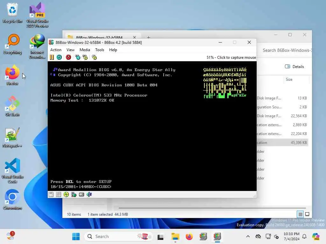Open the weather widget on the taskbar
This screenshot has height=244, width=326.
(10, 236)
